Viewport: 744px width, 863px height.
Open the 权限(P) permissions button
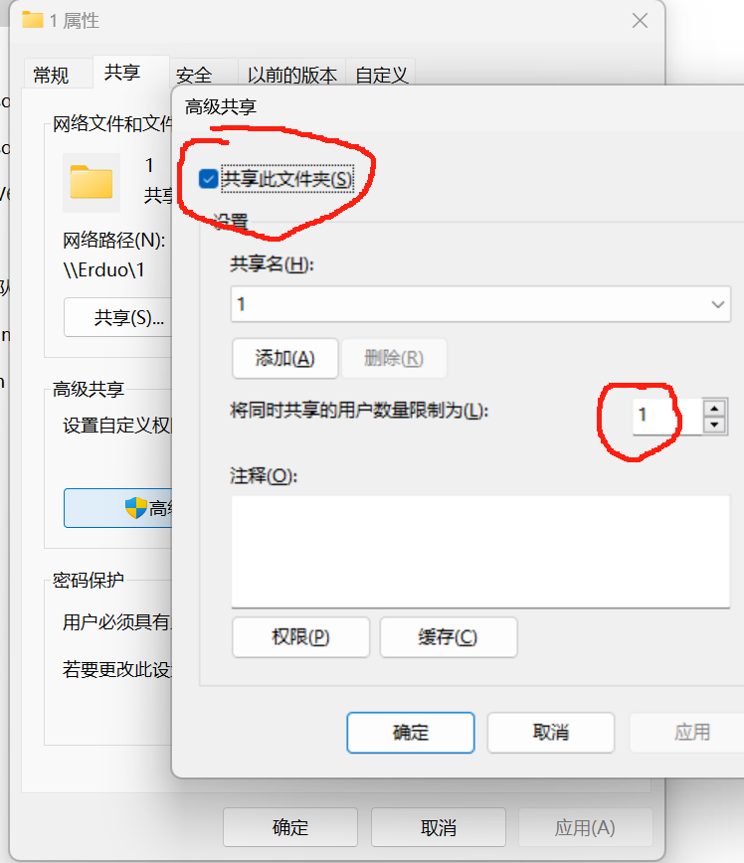coord(300,637)
